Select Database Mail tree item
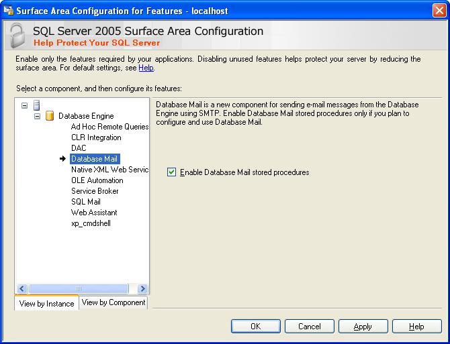The width and height of the screenshot is (450, 344). pyautogui.click(x=95, y=159)
